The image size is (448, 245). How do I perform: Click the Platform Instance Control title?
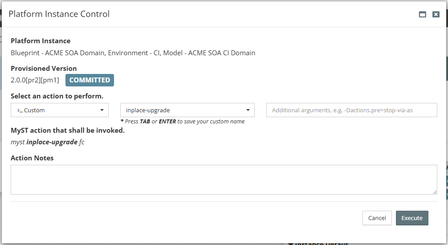pos(59,14)
